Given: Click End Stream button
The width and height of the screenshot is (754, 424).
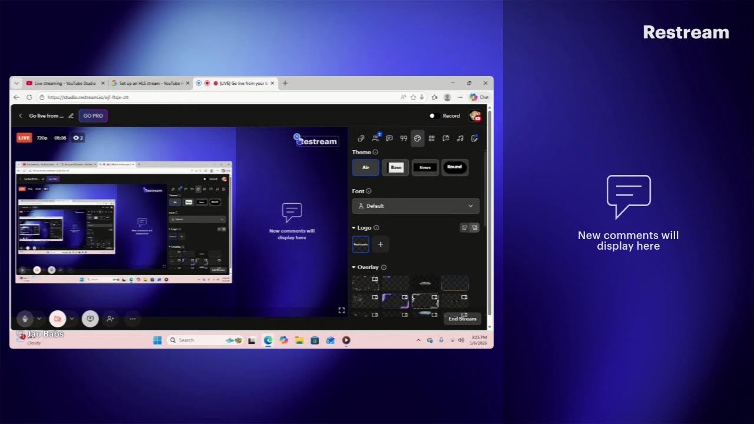Looking at the screenshot, I should point(462,319).
